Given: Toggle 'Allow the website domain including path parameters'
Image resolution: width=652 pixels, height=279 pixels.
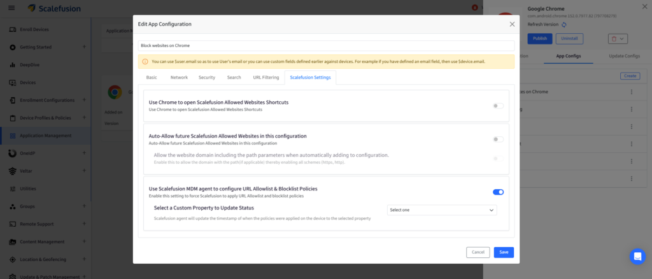Looking at the screenshot, I should tap(498, 159).
